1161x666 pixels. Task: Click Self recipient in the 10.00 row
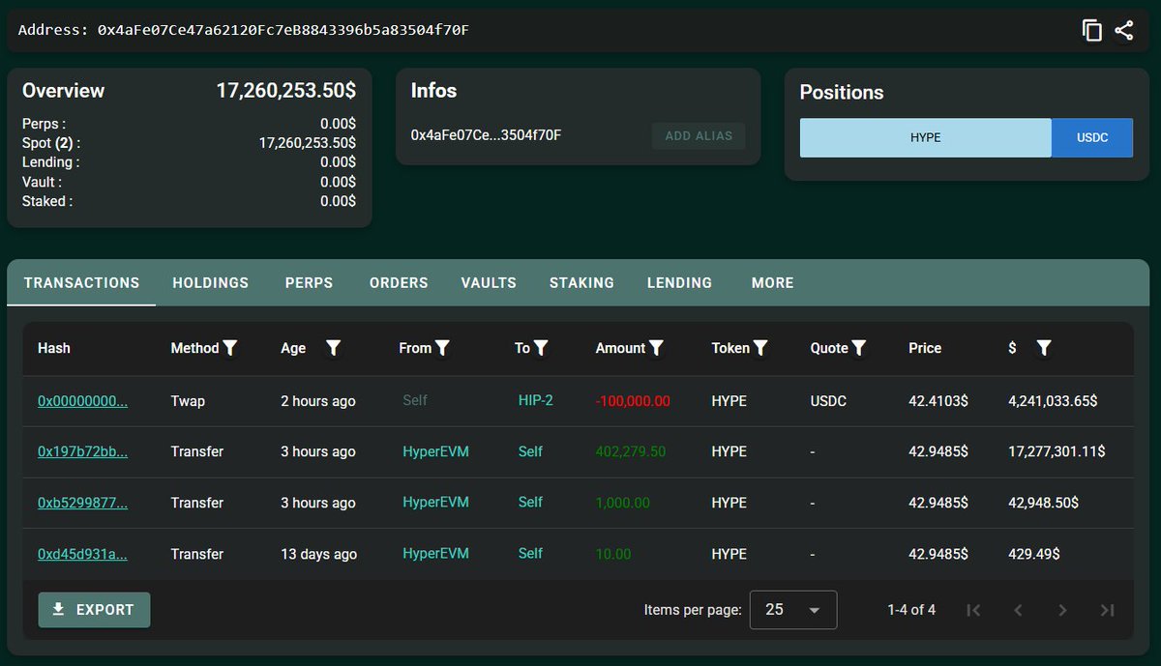[x=530, y=553]
